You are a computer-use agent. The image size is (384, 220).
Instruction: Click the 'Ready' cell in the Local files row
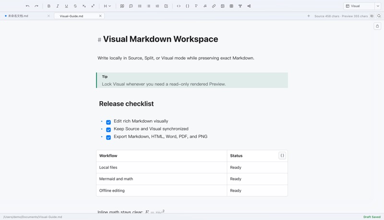[257, 167]
